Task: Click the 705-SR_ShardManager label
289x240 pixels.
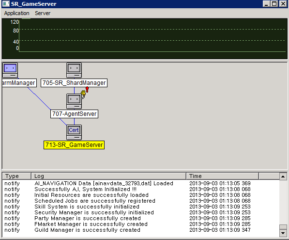Action: click(74, 83)
